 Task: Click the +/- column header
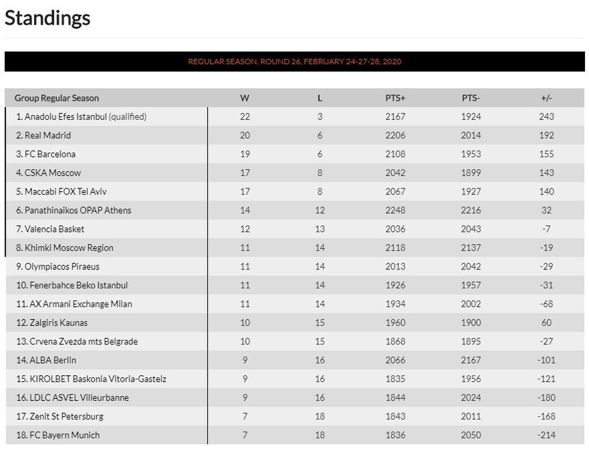tap(546, 98)
